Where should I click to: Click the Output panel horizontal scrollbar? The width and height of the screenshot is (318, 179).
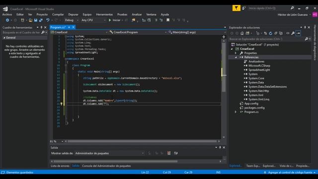pos(116,161)
